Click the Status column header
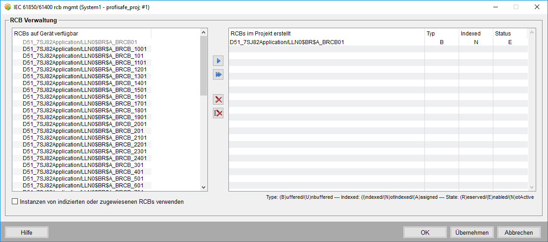The width and height of the screenshot is (548, 242). (510, 33)
